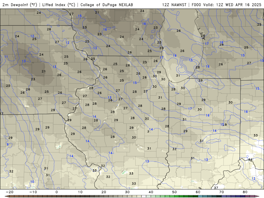Click the "0" color scale label
The width and height of the screenshot is (264, 198).
(x=56, y=192)
